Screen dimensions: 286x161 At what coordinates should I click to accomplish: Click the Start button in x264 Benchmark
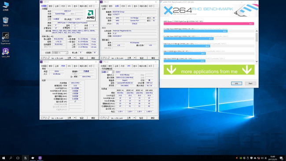click(250, 83)
